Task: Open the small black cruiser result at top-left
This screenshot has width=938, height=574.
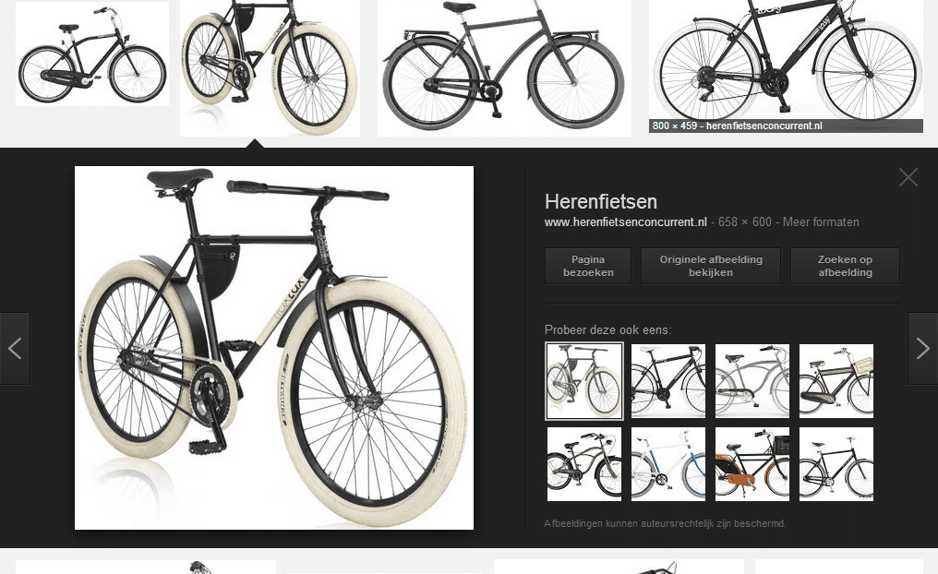Action: [x=92, y=54]
